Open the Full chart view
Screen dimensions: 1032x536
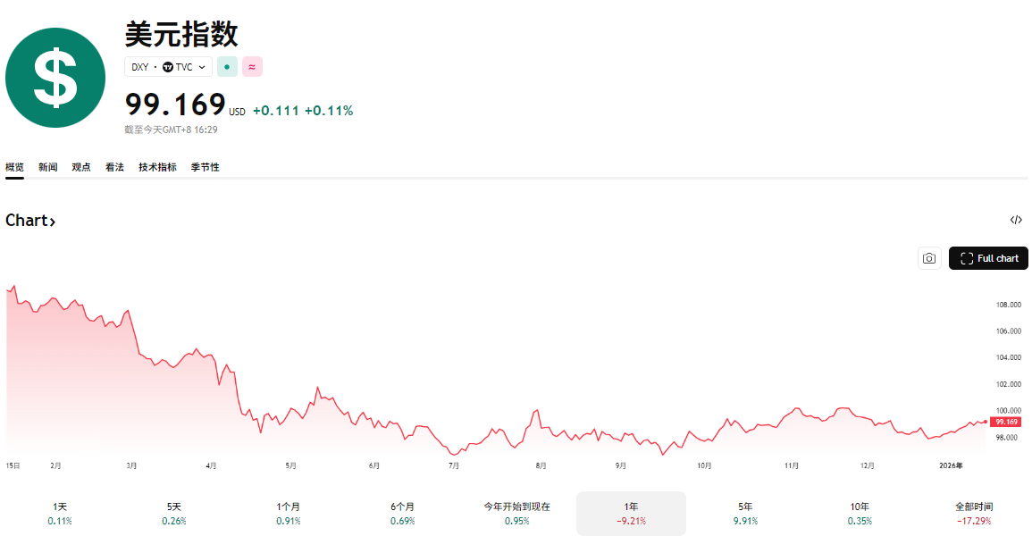pyautogui.click(x=988, y=258)
